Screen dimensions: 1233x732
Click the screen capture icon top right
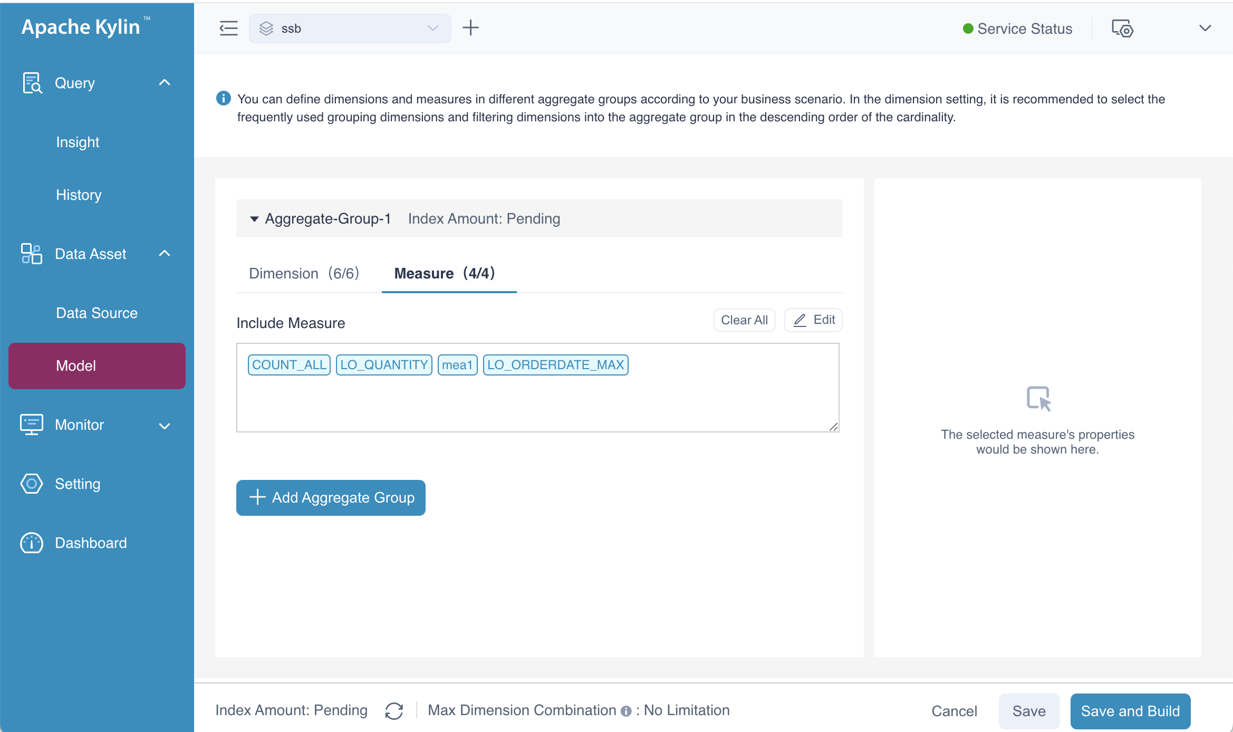pyautogui.click(x=1122, y=29)
